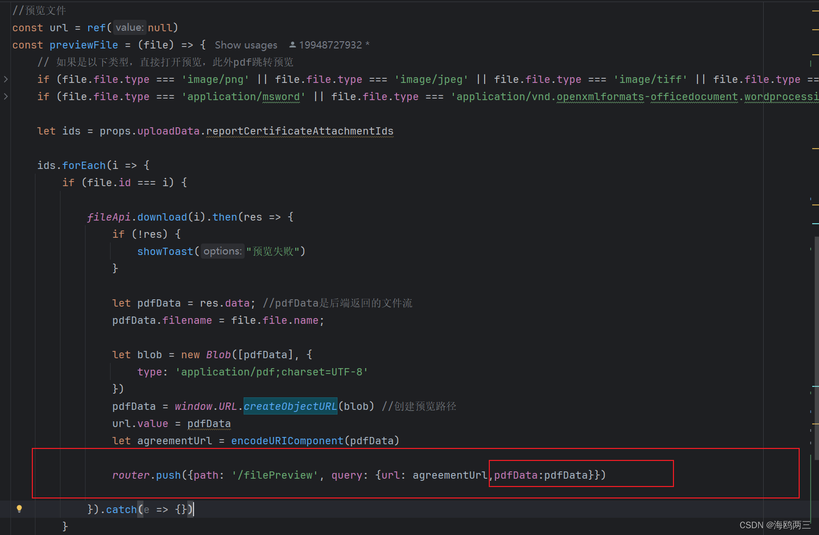The image size is (819, 535).
Task: Click agreementUrl in the router.push query
Action: (x=450, y=475)
